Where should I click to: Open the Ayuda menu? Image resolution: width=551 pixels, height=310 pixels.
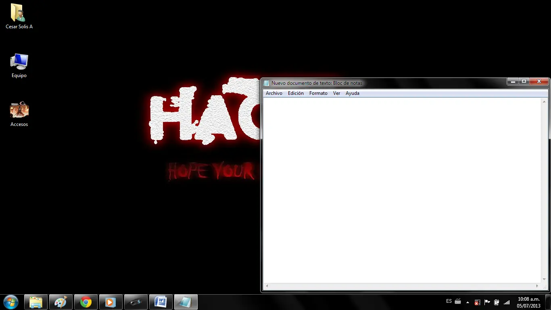[x=352, y=93]
